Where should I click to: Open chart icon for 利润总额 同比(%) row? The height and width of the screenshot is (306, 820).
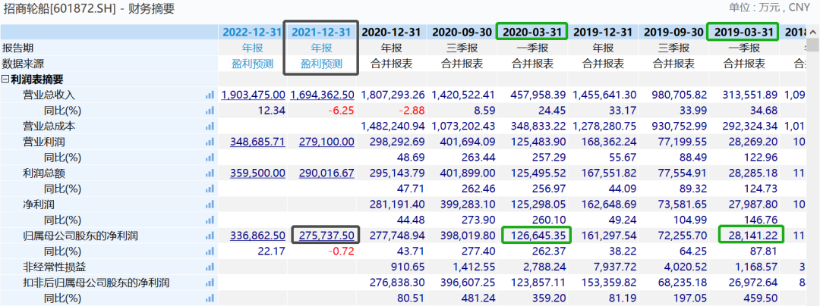pos(210,189)
